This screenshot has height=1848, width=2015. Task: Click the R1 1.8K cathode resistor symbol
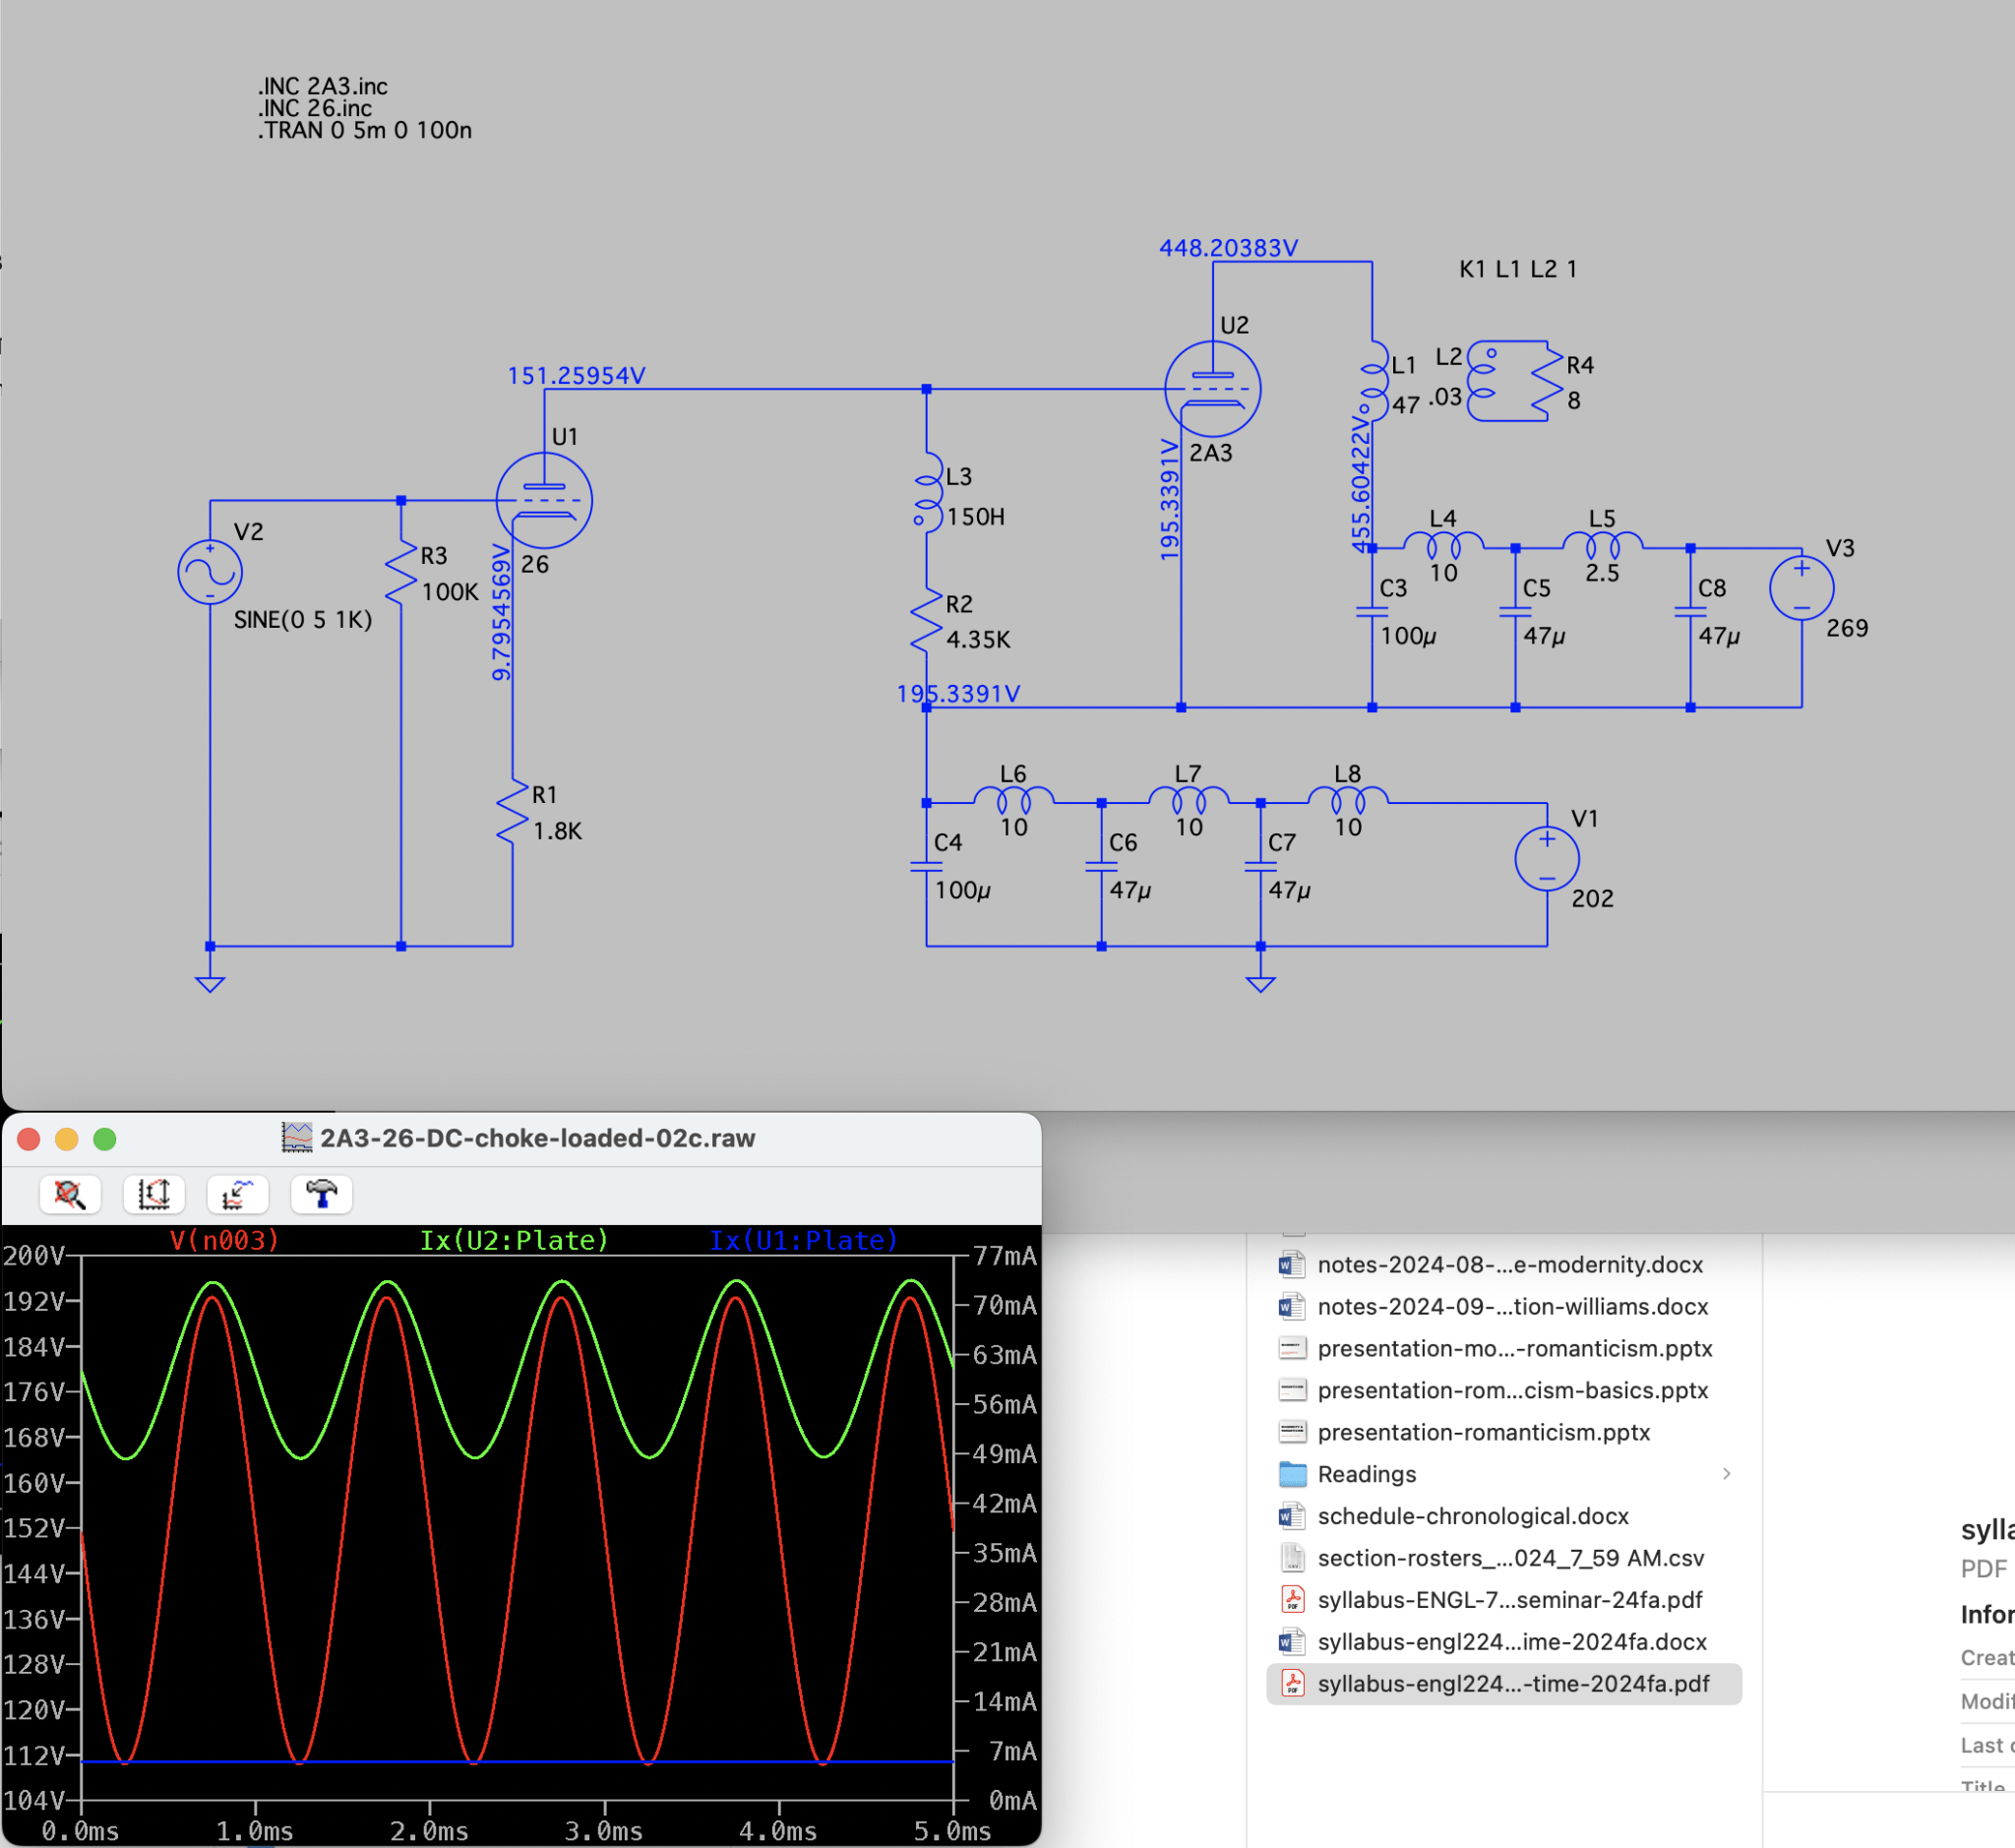(512, 812)
